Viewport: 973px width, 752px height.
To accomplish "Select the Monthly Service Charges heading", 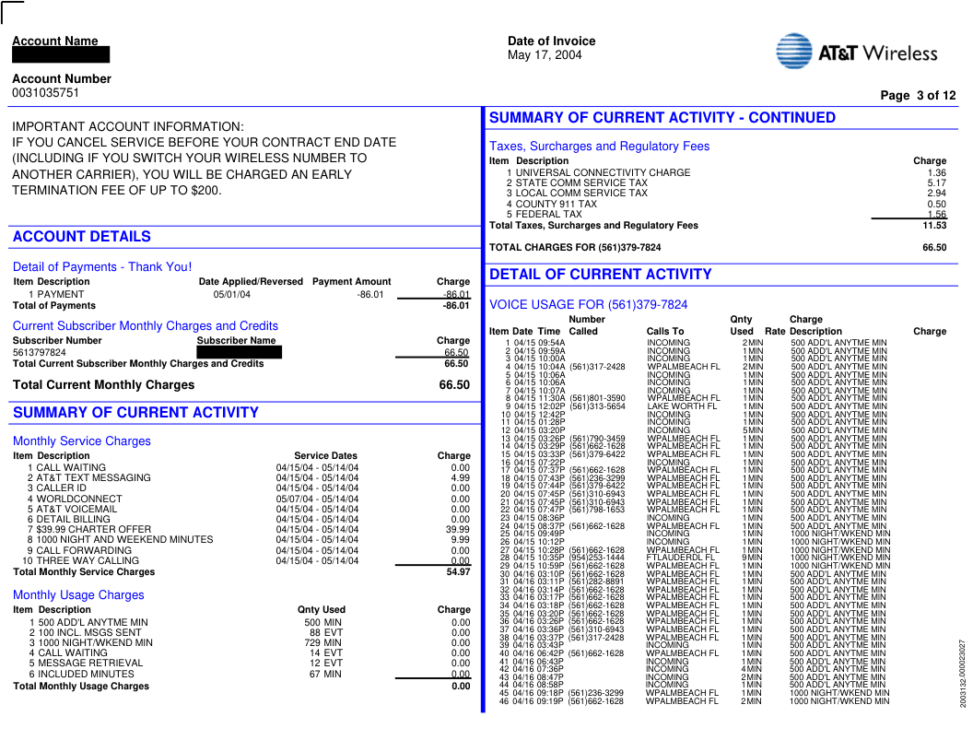I will (82, 441).
